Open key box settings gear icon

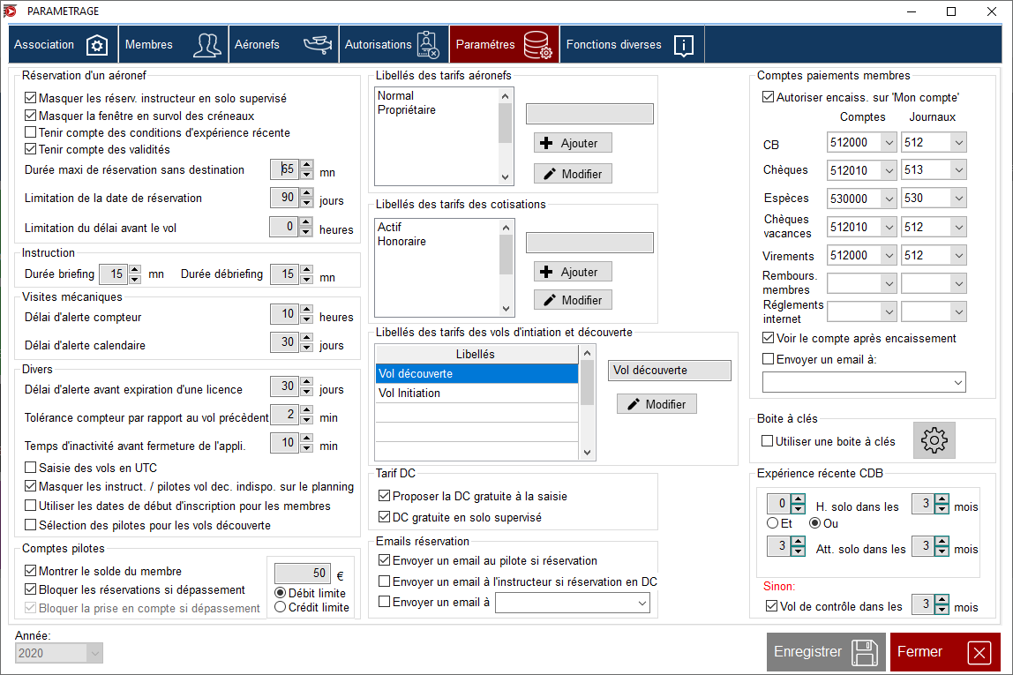934,440
